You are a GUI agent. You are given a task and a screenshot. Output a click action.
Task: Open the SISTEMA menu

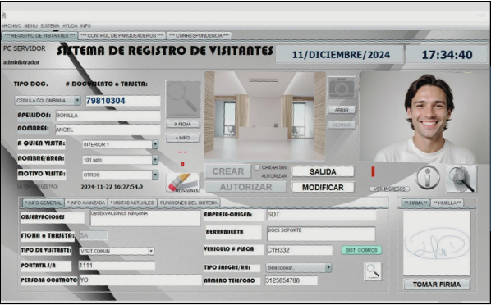tap(50, 25)
